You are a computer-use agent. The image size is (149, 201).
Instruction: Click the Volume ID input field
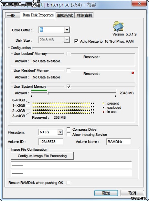(x=51, y=142)
